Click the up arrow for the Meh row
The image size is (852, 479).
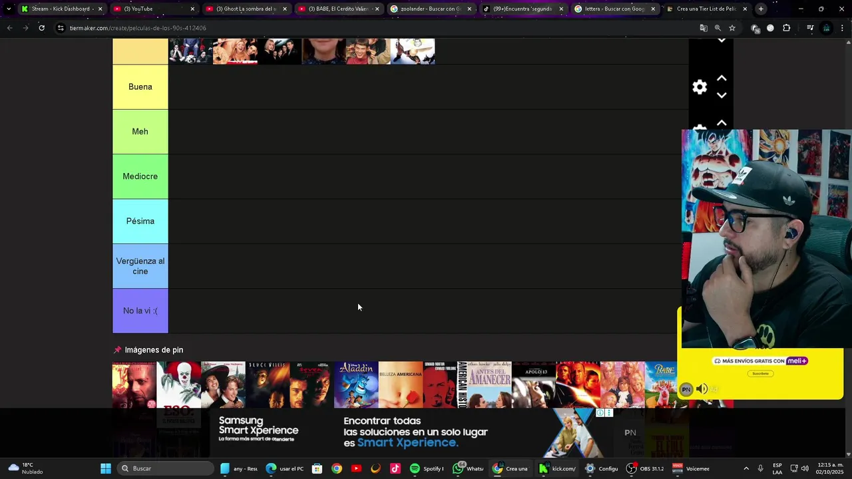pyautogui.click(x=722, y=123)
